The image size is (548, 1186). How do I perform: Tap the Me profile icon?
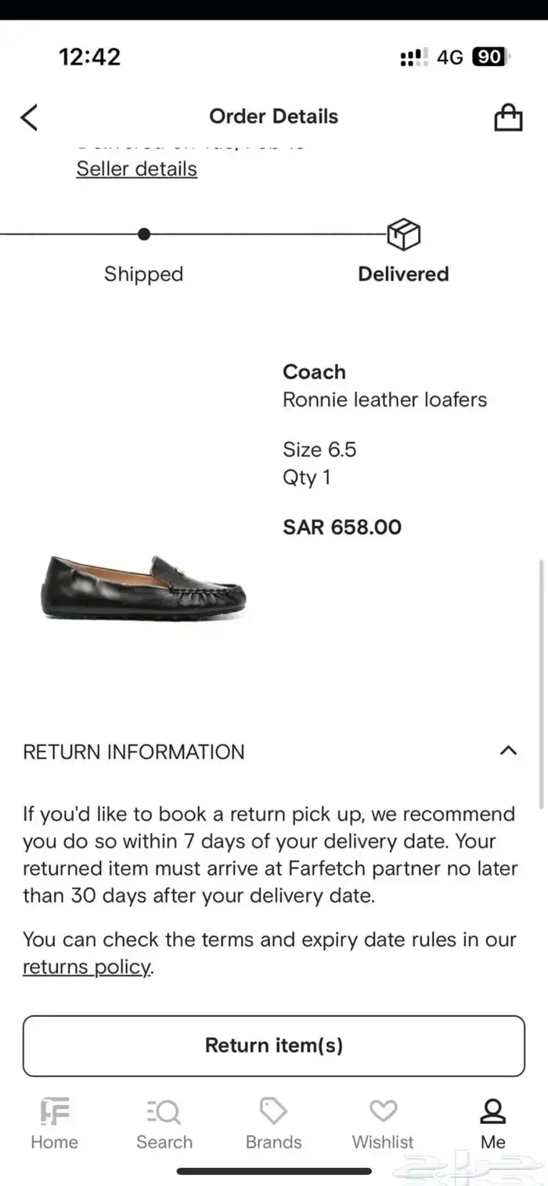(x=492, y=1112)
